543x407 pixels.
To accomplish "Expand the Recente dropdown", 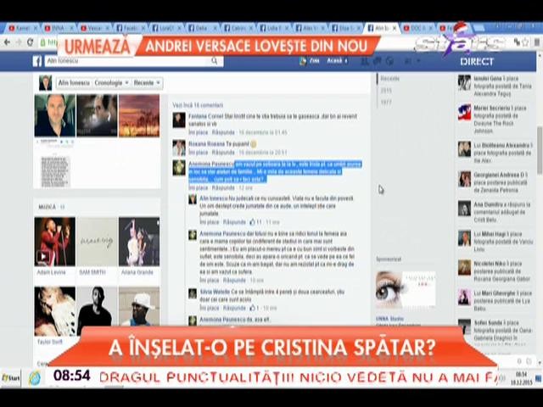I will 147,83.
